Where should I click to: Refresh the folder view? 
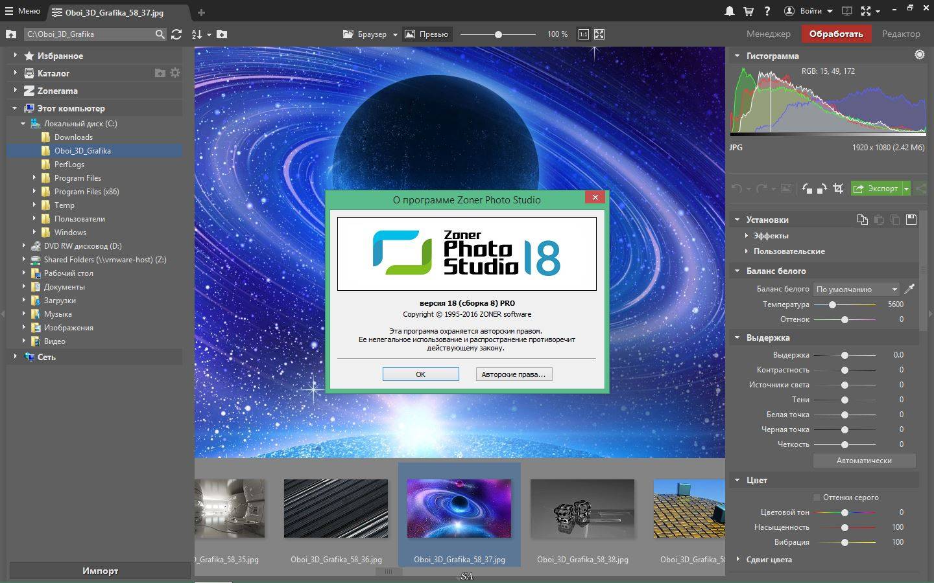pos(176,34)
